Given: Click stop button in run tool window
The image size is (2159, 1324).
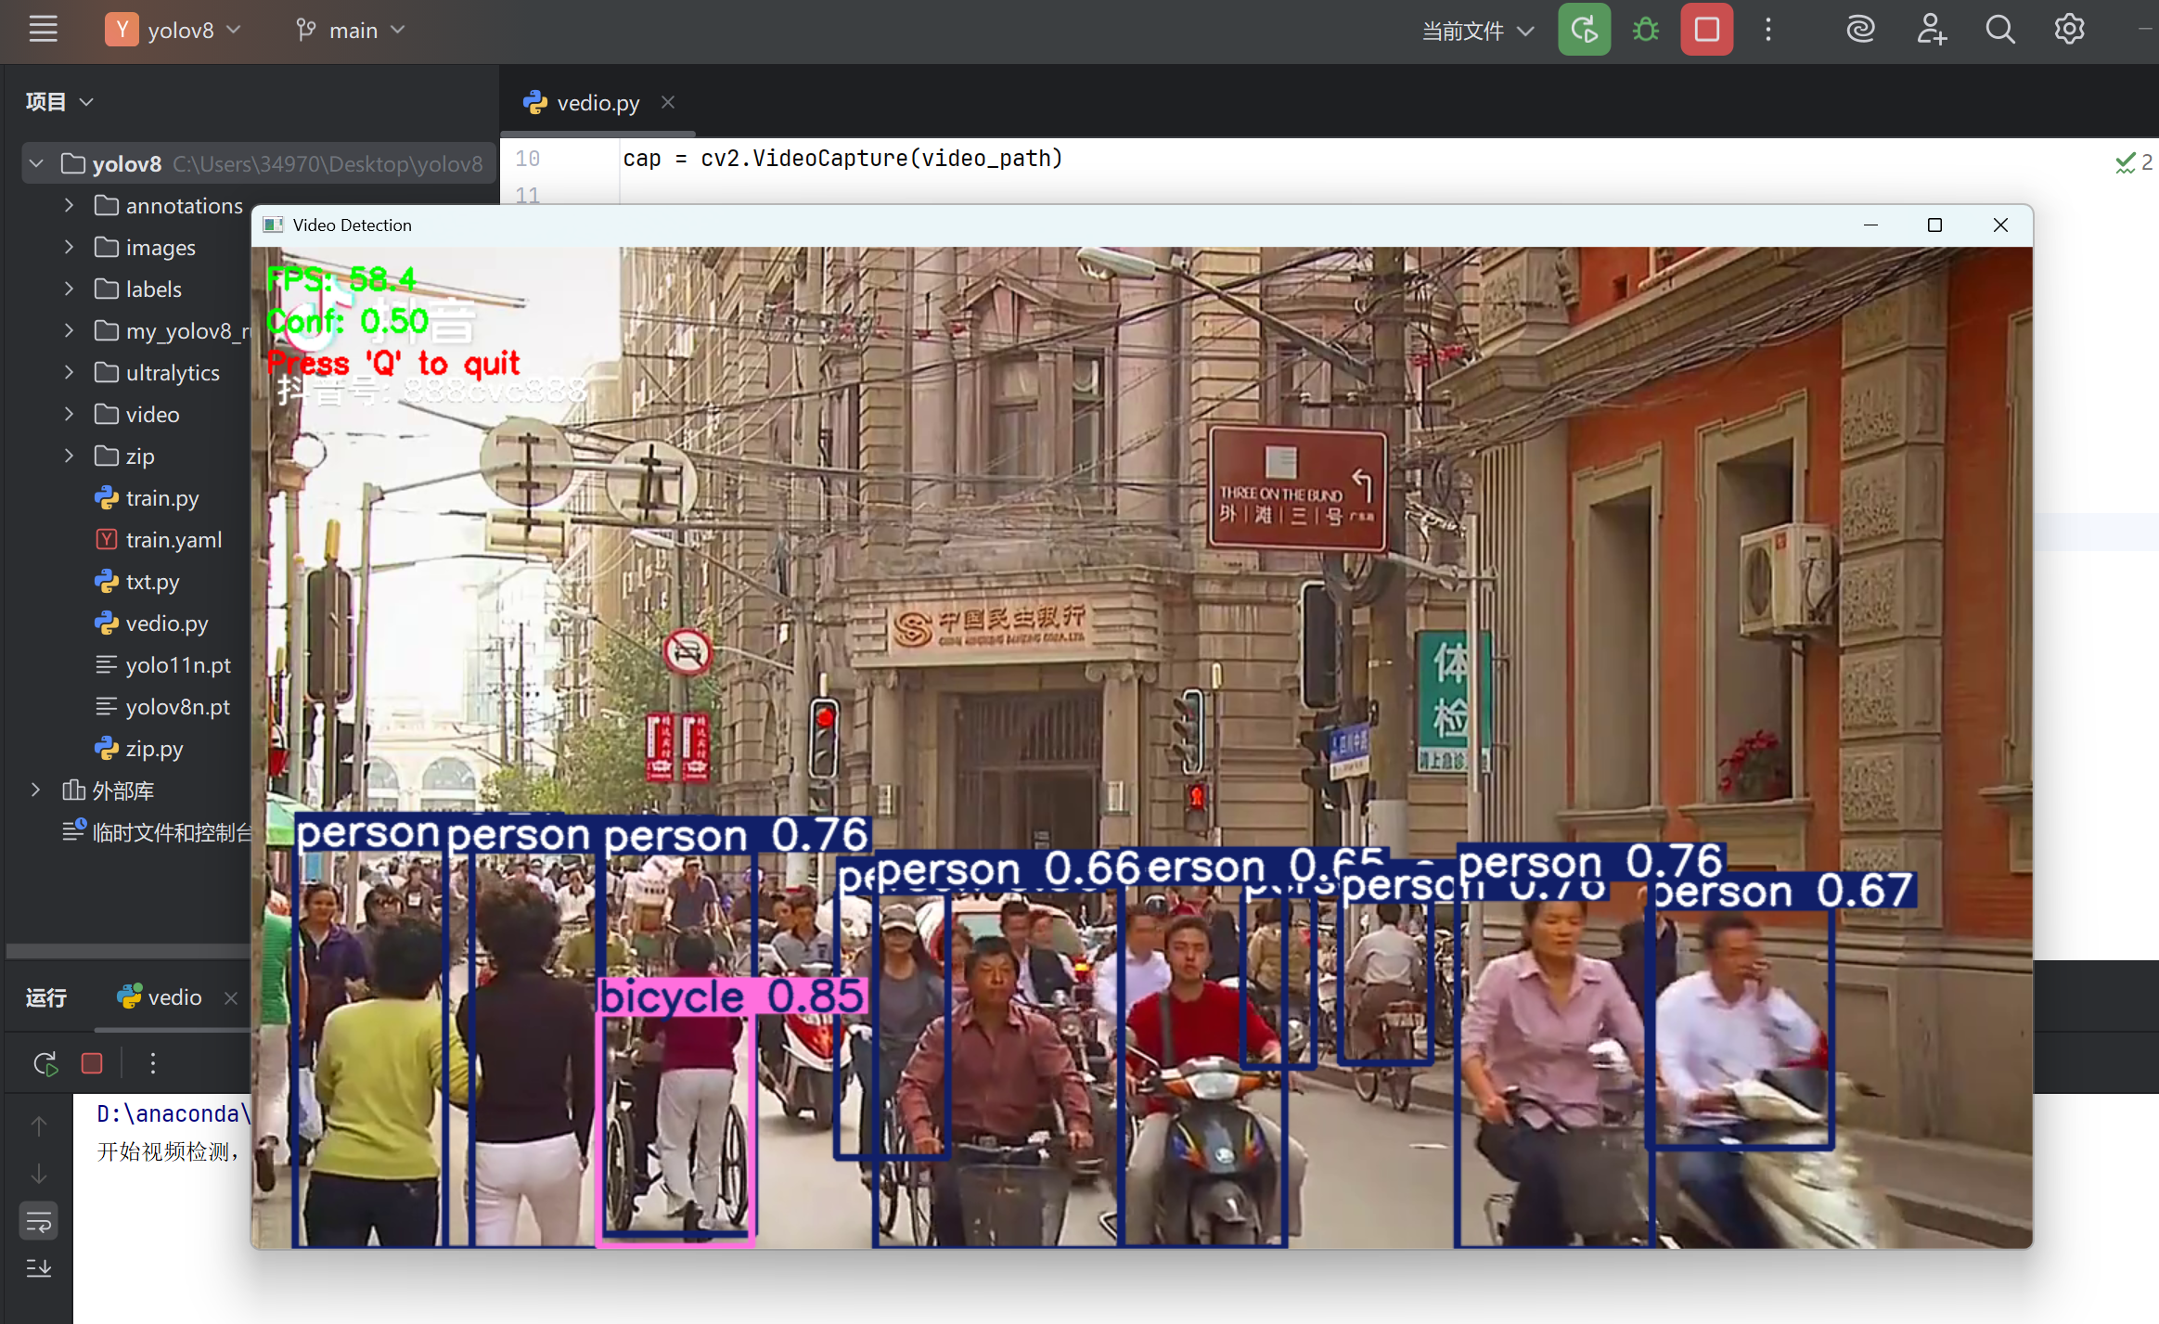Looking at the screenshot, I should 92,1063.
